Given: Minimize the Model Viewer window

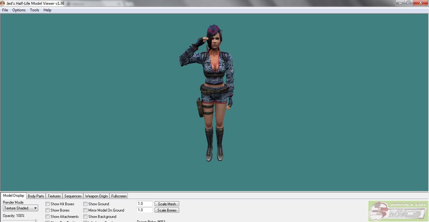Looking at the screenshot, I should click(400, 3).
